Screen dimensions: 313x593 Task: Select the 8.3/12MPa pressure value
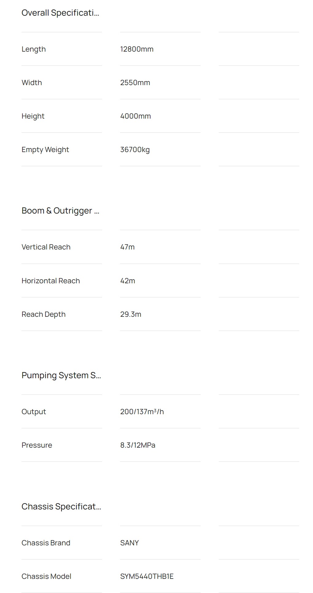pyautogui.click(x=138, y=445)
